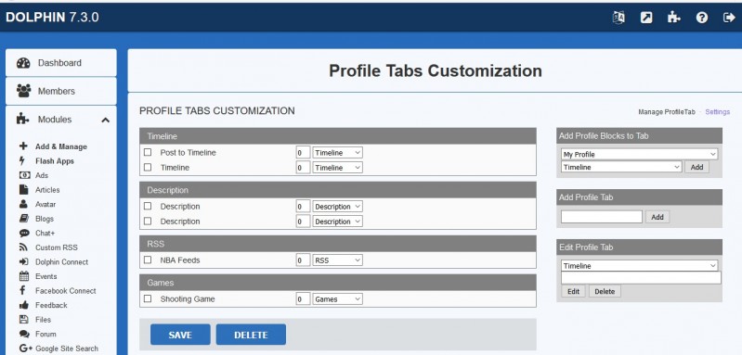The height and width of the screenshot is (355, 742).
Task: Check the Post to Timeline checkbox
Action: (148, 153)
